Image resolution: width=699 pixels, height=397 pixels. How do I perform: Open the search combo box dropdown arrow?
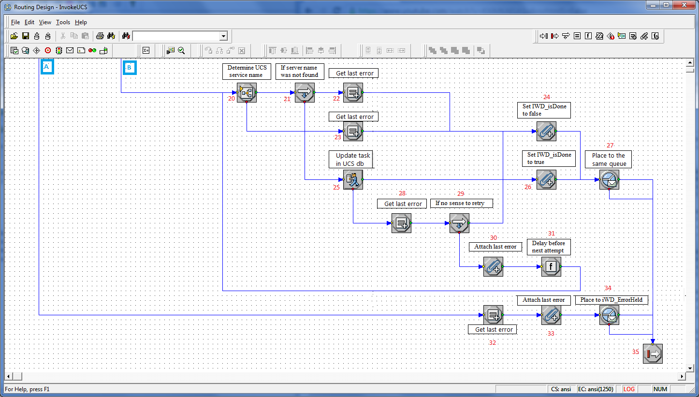point(223,36)
